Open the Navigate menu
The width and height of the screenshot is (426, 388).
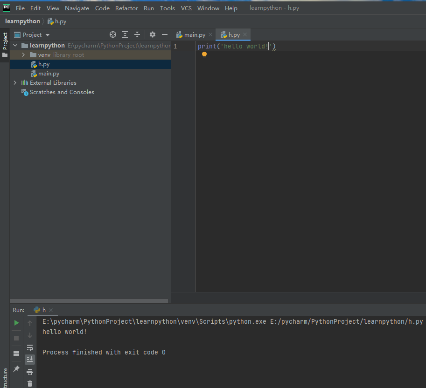click(x=77, y=8)
